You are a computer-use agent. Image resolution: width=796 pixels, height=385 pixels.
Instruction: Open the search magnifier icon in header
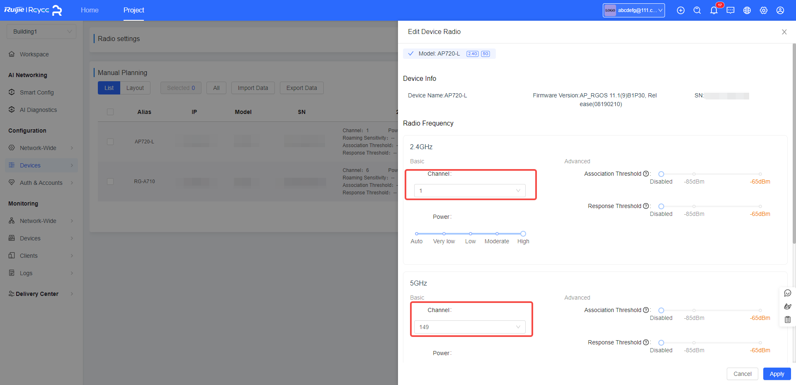[697, 10]
